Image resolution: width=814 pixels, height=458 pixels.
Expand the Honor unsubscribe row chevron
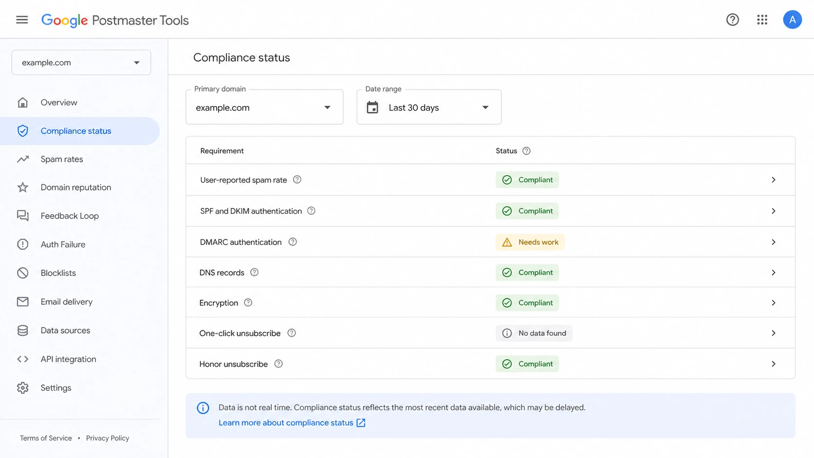click(774, 364)
